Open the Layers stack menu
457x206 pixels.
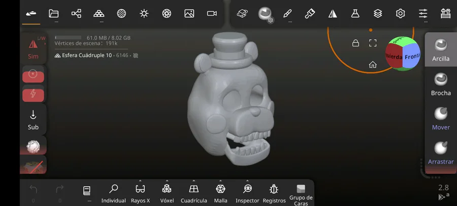click(x=378, y=13)
